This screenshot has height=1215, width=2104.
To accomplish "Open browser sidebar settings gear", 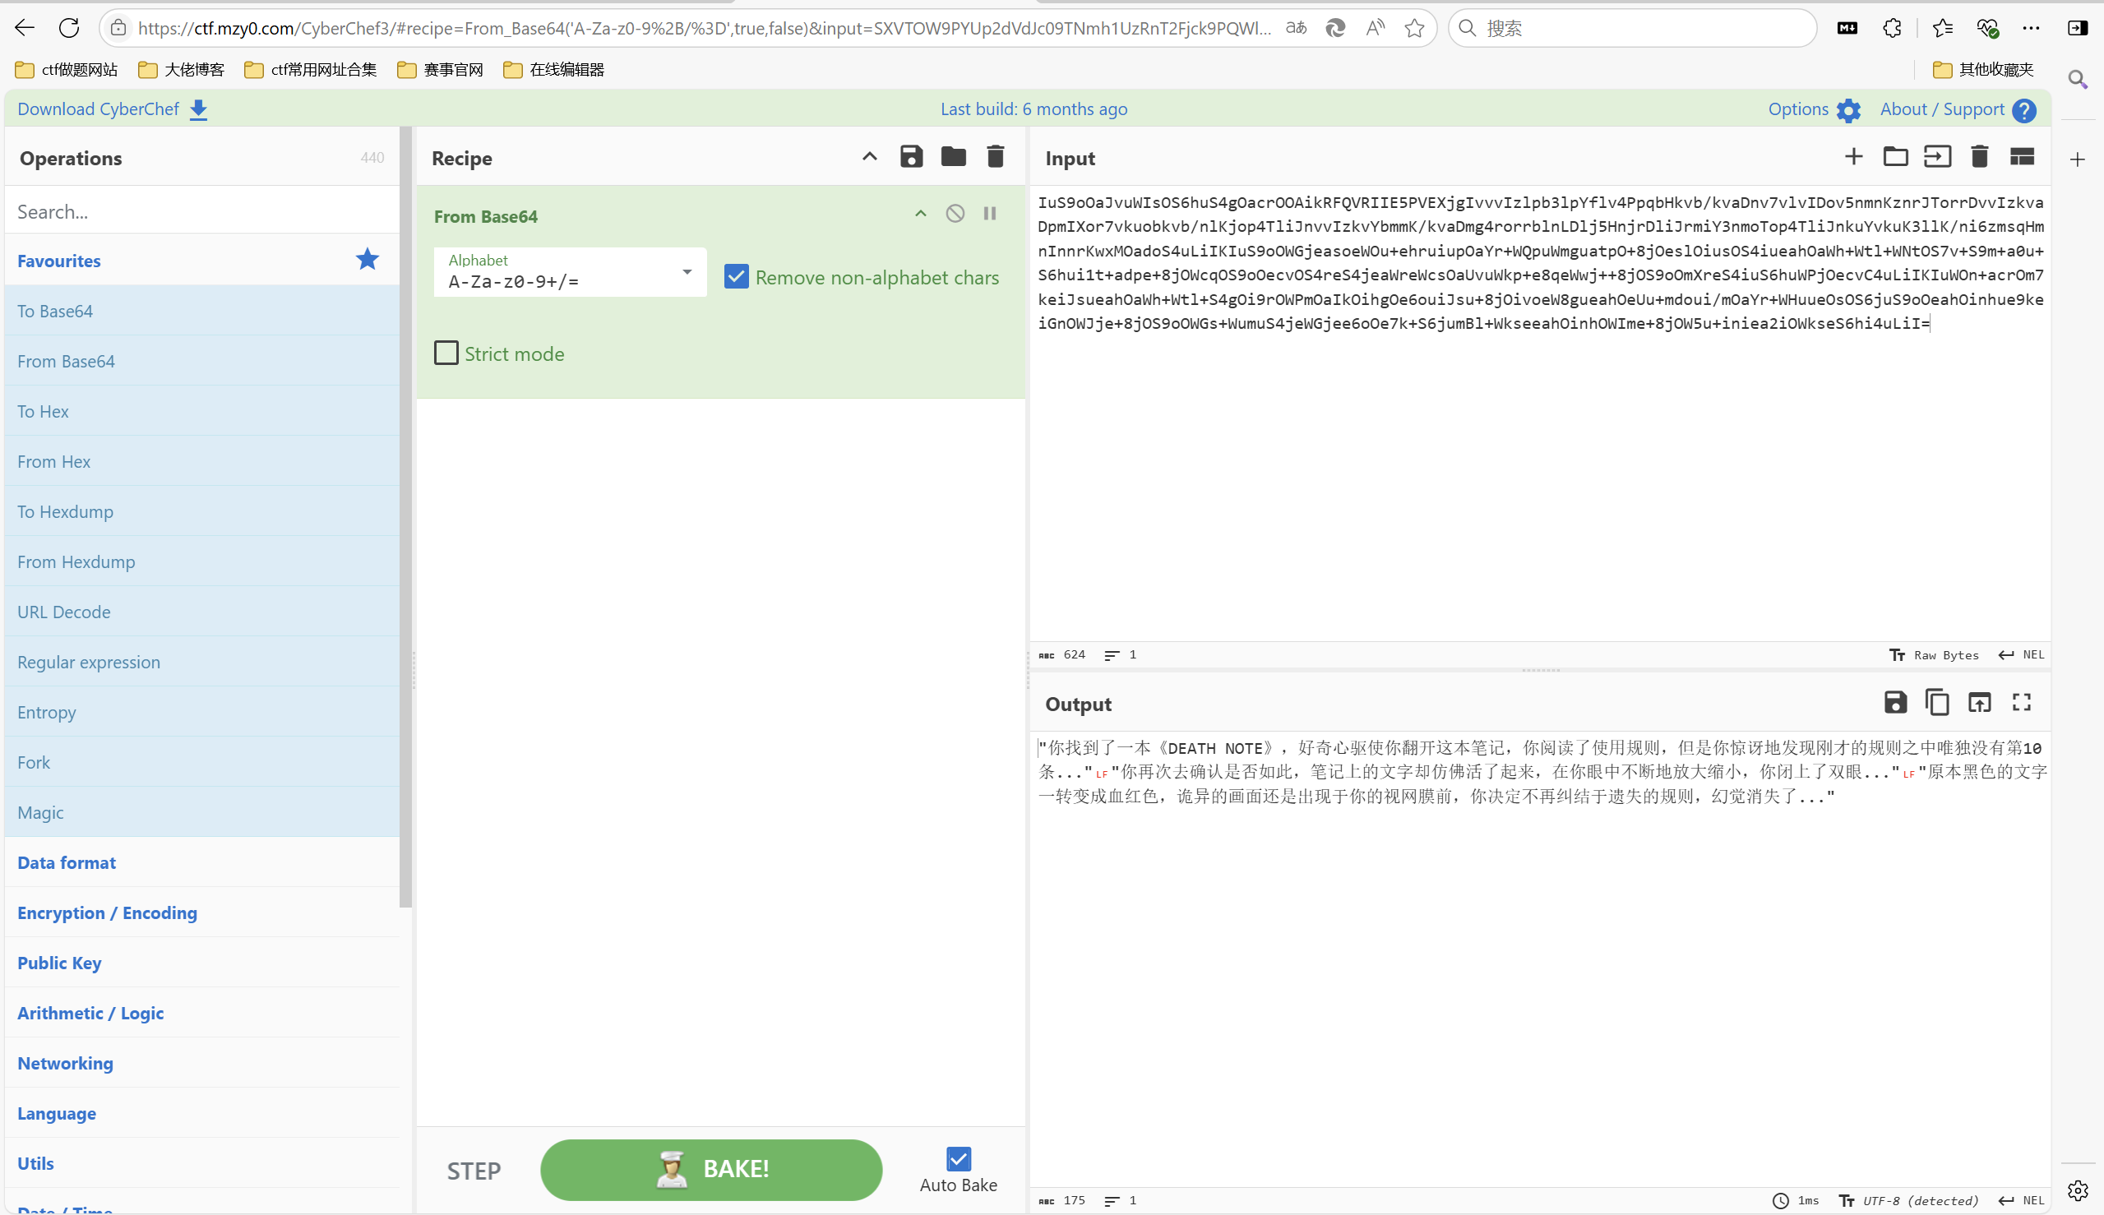I will (x=2078, y=1190).
